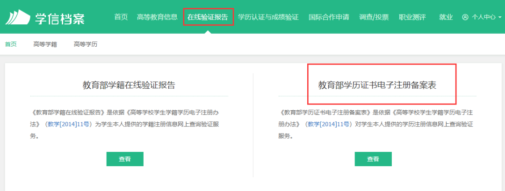Viewport: 505px width, 191px height.
Task: Click the 教育部学籍在线验证报告 heading
Action: coord(129,85)
